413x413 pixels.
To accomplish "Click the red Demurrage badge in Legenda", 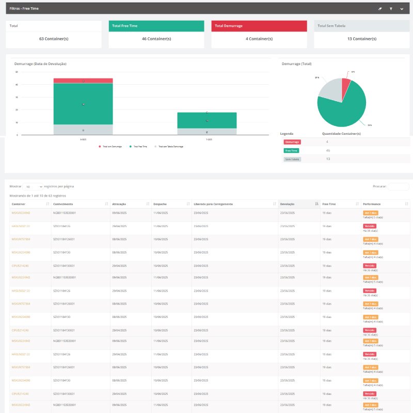I will click(x=292, y=141).
